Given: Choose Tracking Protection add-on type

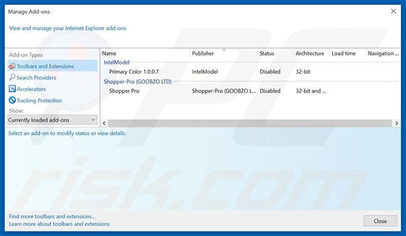Looking at the screenshot, I should (x=40, y=100).
